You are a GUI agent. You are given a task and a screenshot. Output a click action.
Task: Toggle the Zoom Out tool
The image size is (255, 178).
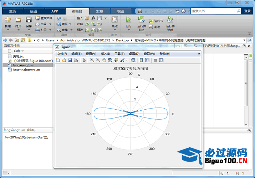[98, 60]
